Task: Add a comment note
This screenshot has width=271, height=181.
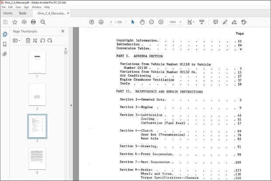Action: pos(215,22)
